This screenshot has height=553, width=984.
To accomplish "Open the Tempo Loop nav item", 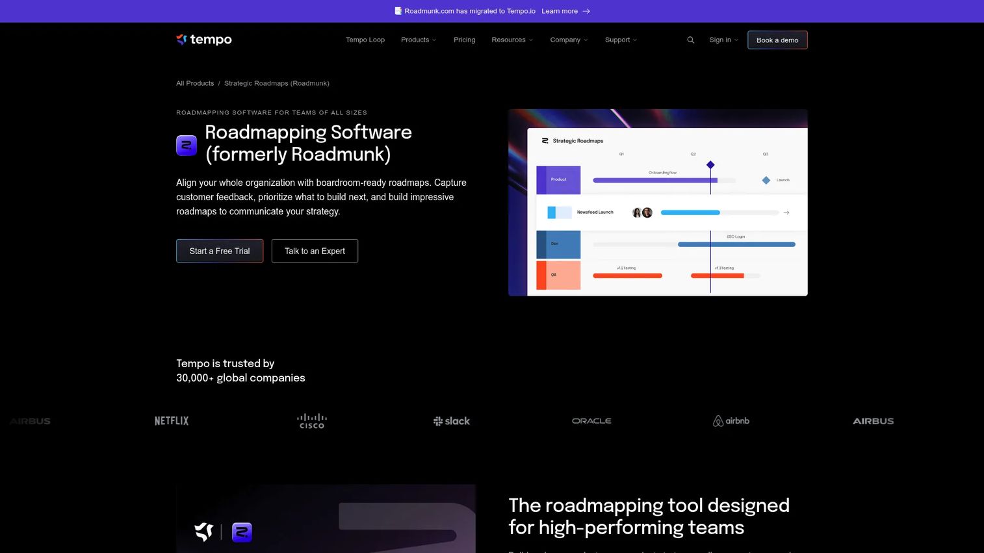I will point(365,40).
